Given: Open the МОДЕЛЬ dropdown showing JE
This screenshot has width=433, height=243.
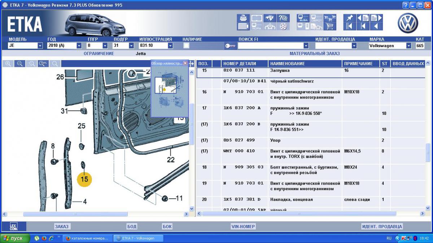Looking at the screenshot, I should (40, 46).
